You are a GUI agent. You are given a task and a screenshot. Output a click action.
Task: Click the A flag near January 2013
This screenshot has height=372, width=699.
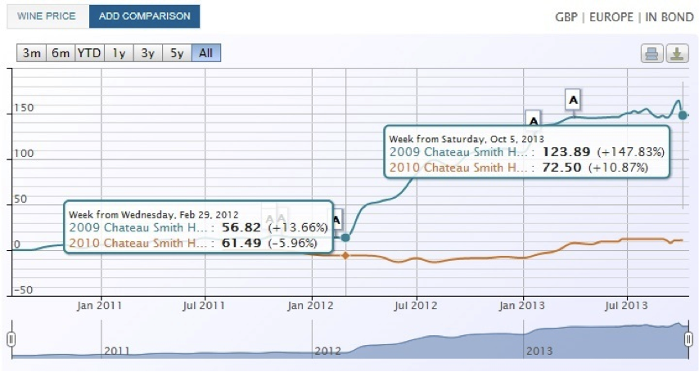pyautogui.click(x=533, y=120)
